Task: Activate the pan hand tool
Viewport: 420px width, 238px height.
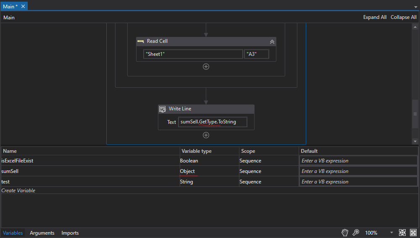Action: pyautogui.click(x=345, y=233)
